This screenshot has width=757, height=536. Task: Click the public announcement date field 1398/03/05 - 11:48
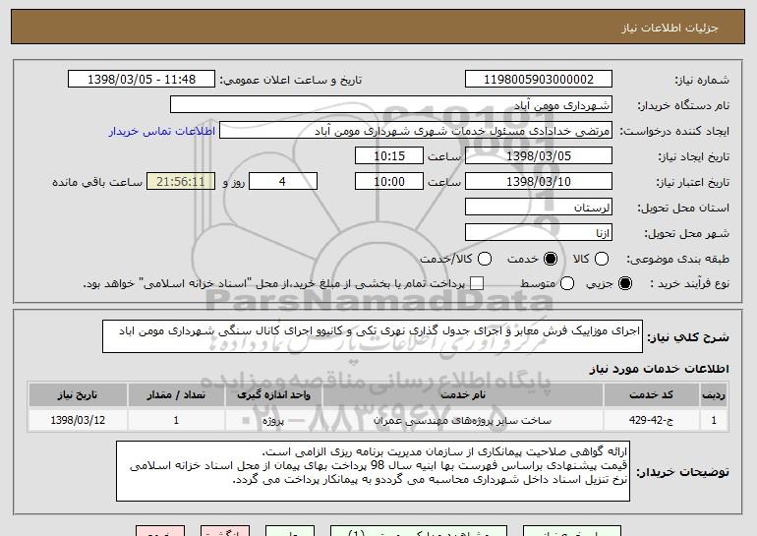[x=142, y=80]
